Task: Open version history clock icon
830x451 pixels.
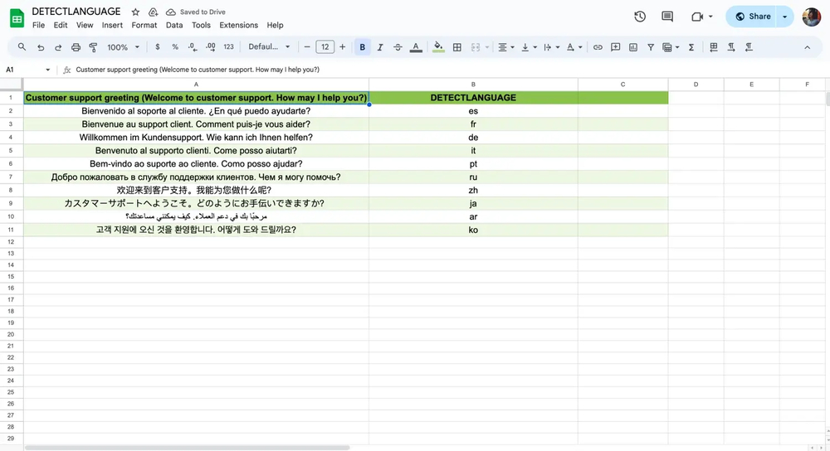Action: tap(640, 17)
